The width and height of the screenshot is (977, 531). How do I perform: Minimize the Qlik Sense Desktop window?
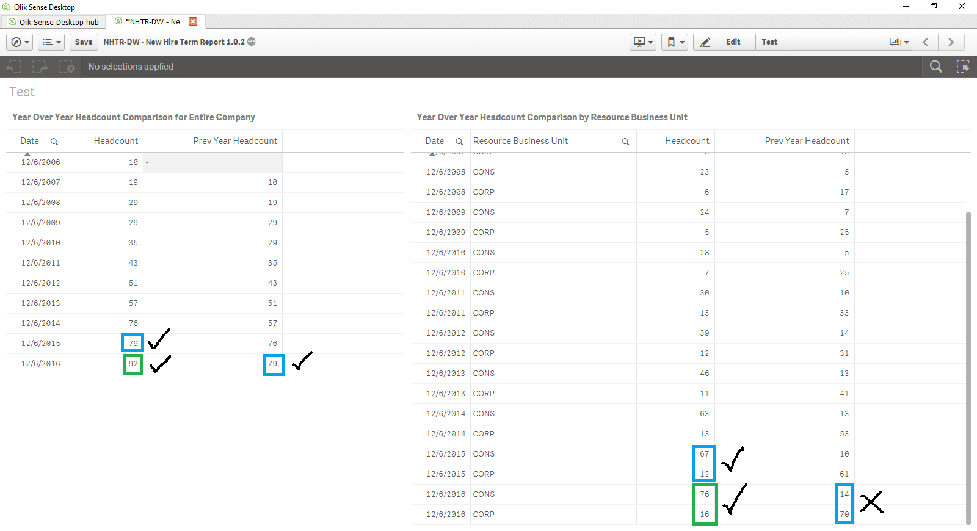click(906, 6)
